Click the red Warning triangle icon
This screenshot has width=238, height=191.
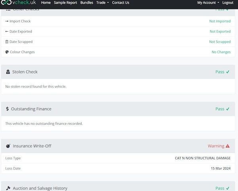(228, 146)
